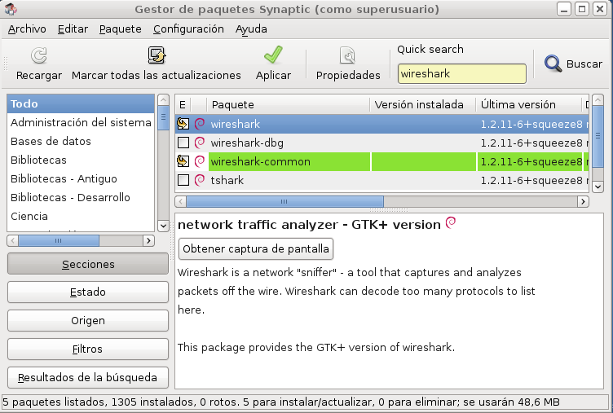This screenshot has width=613, height=413.
Task: Select the wireshark-dbg package name
Action: [x=247, y=143]
